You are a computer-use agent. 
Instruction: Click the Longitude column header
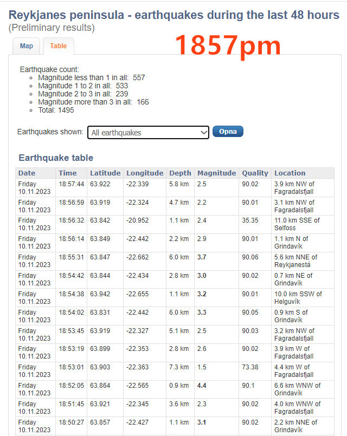[145, 173]
